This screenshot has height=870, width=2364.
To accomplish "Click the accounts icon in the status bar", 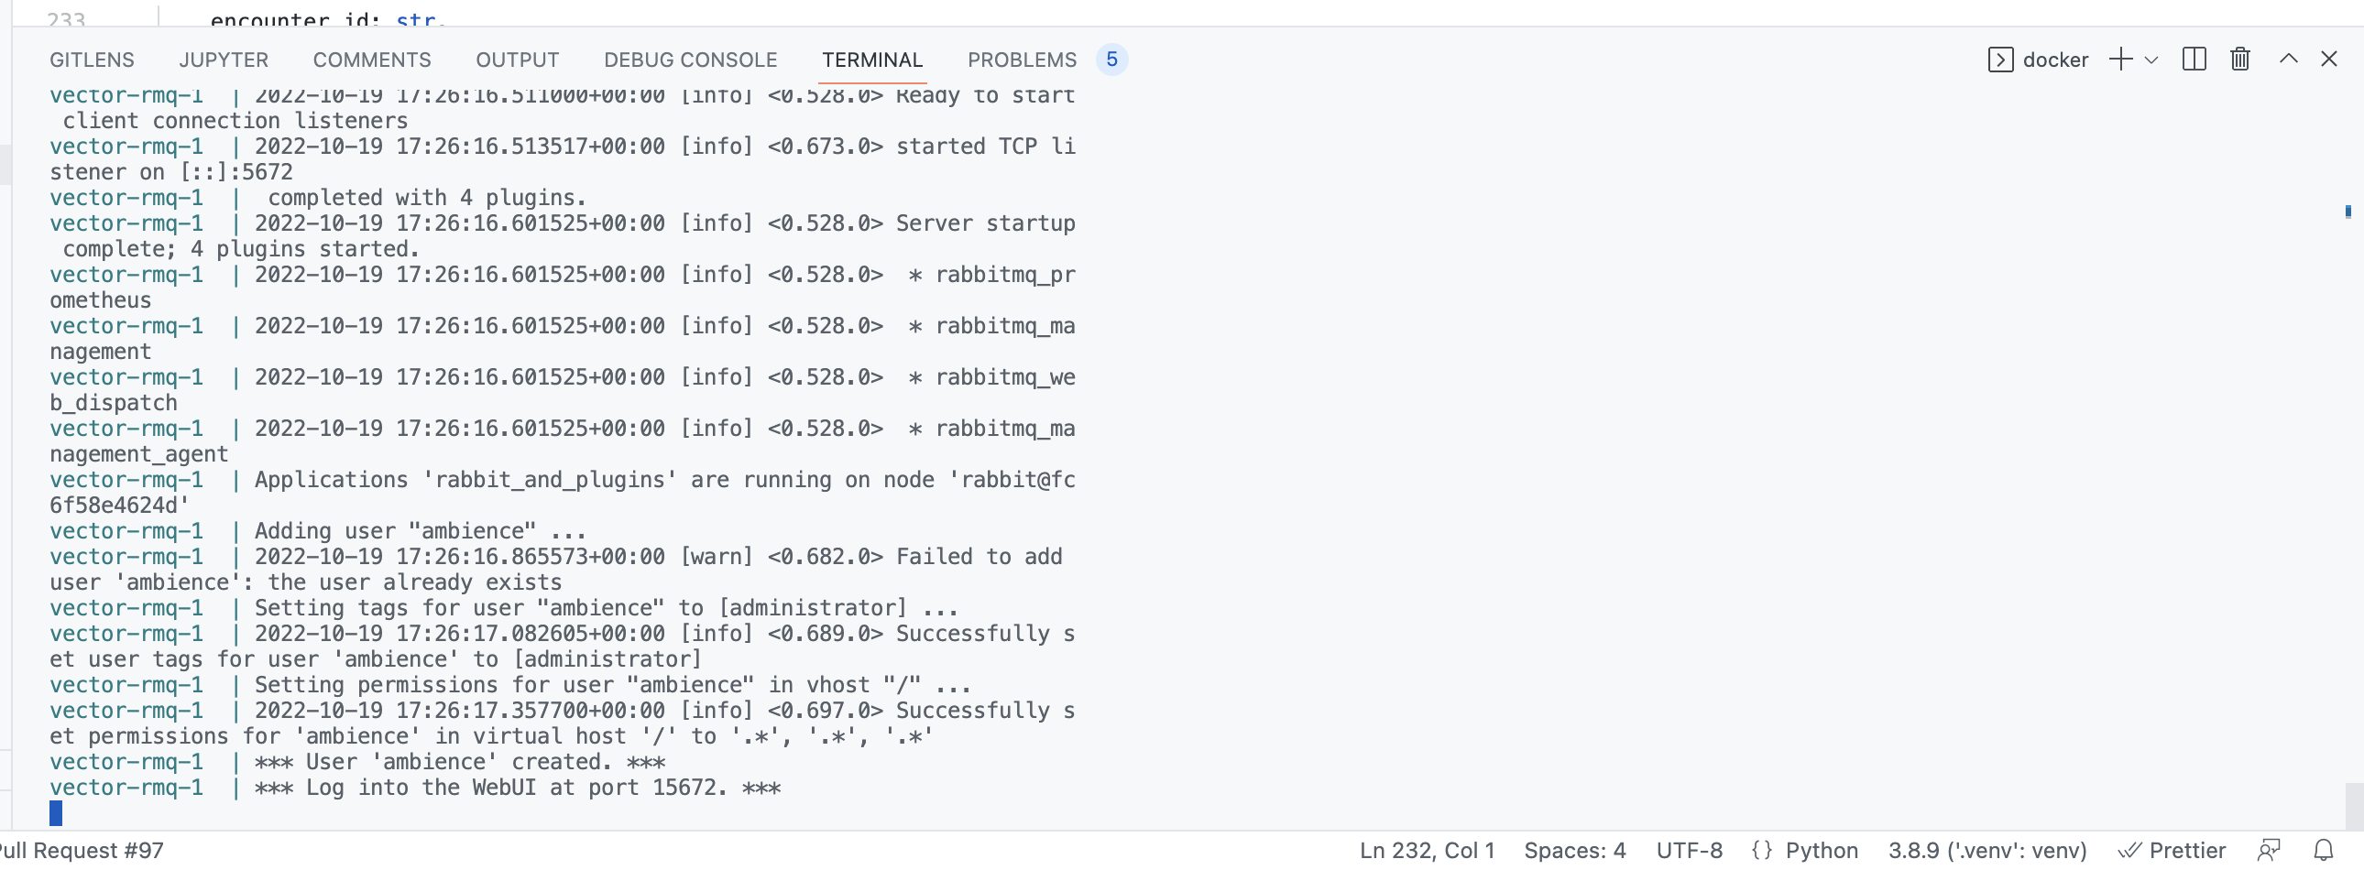I will (x=2271, y=850).
